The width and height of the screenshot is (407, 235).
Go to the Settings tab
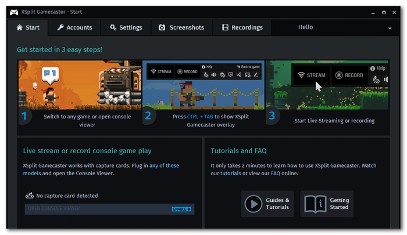pyautogui.click(x=126, y=27)
